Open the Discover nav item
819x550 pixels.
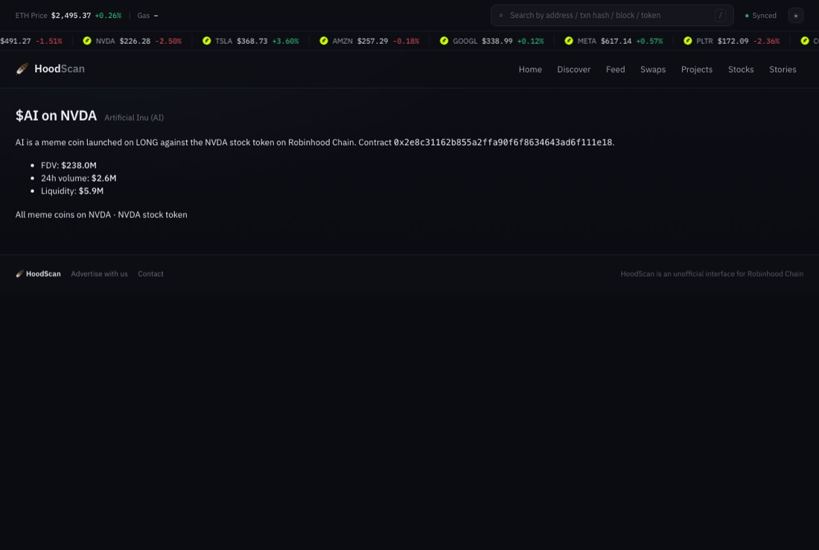click(x=573, y=69)
